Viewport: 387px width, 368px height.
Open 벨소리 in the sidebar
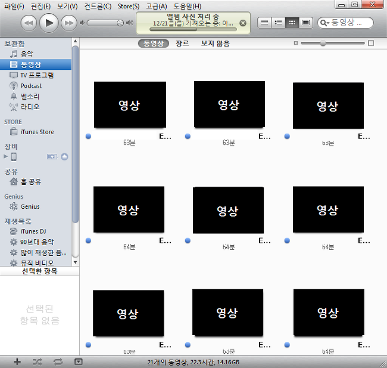(36, 96)
